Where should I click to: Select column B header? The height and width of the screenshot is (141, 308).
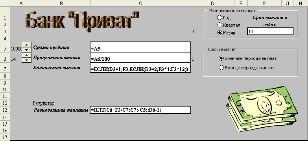point(61,3)
